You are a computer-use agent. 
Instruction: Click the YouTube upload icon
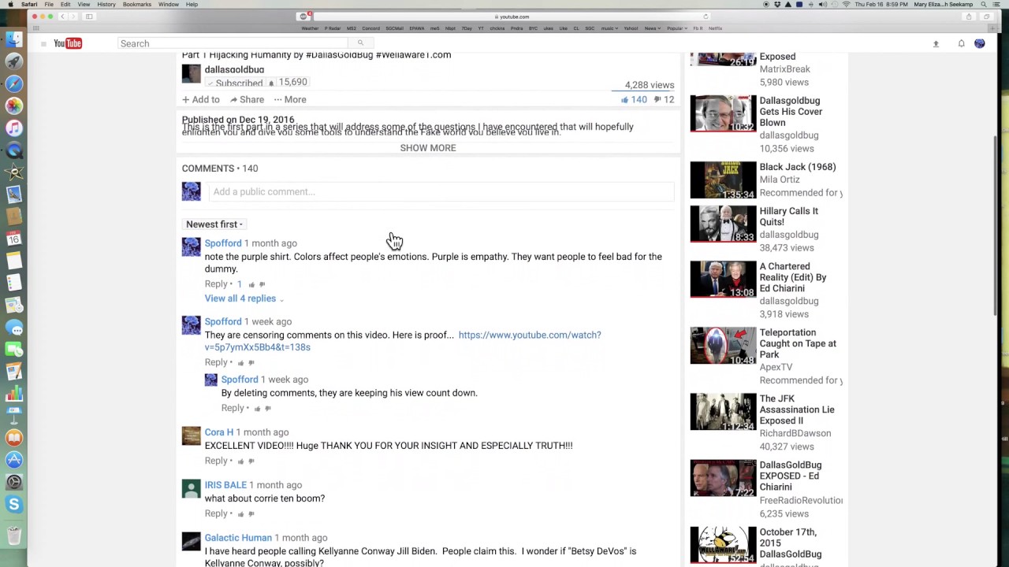[x=936, y=43]
